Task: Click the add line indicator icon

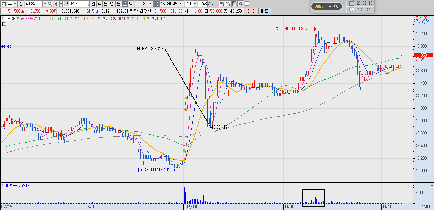Action: pyautogui.click(x=228, y=4)
